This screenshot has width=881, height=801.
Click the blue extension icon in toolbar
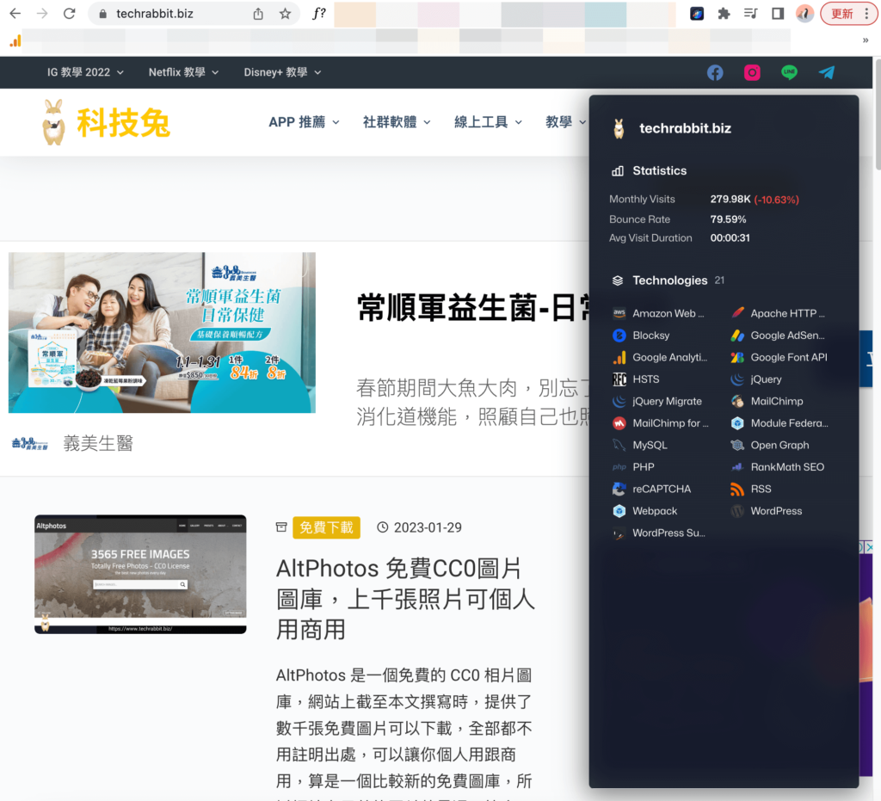(697, 14)
